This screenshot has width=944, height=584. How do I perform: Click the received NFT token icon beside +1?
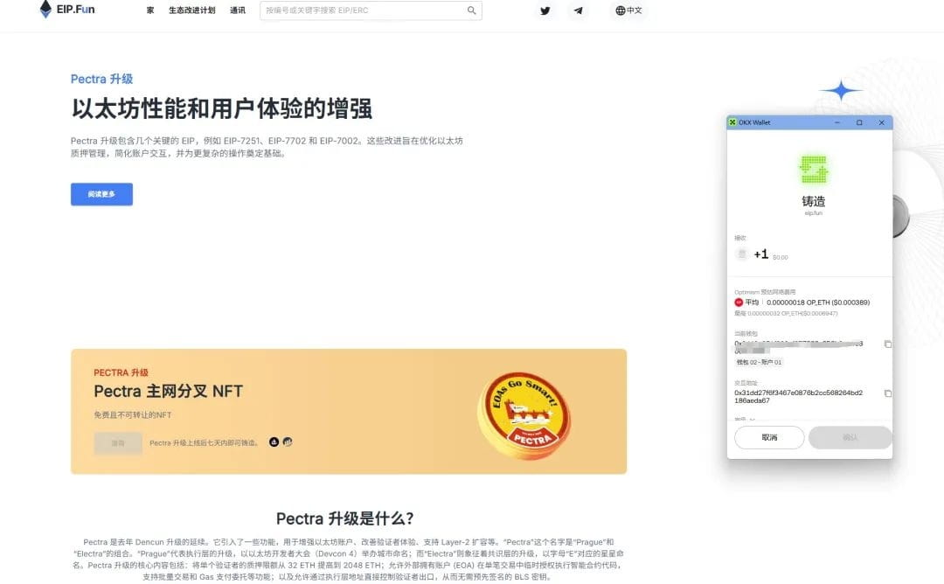(742, 254)
